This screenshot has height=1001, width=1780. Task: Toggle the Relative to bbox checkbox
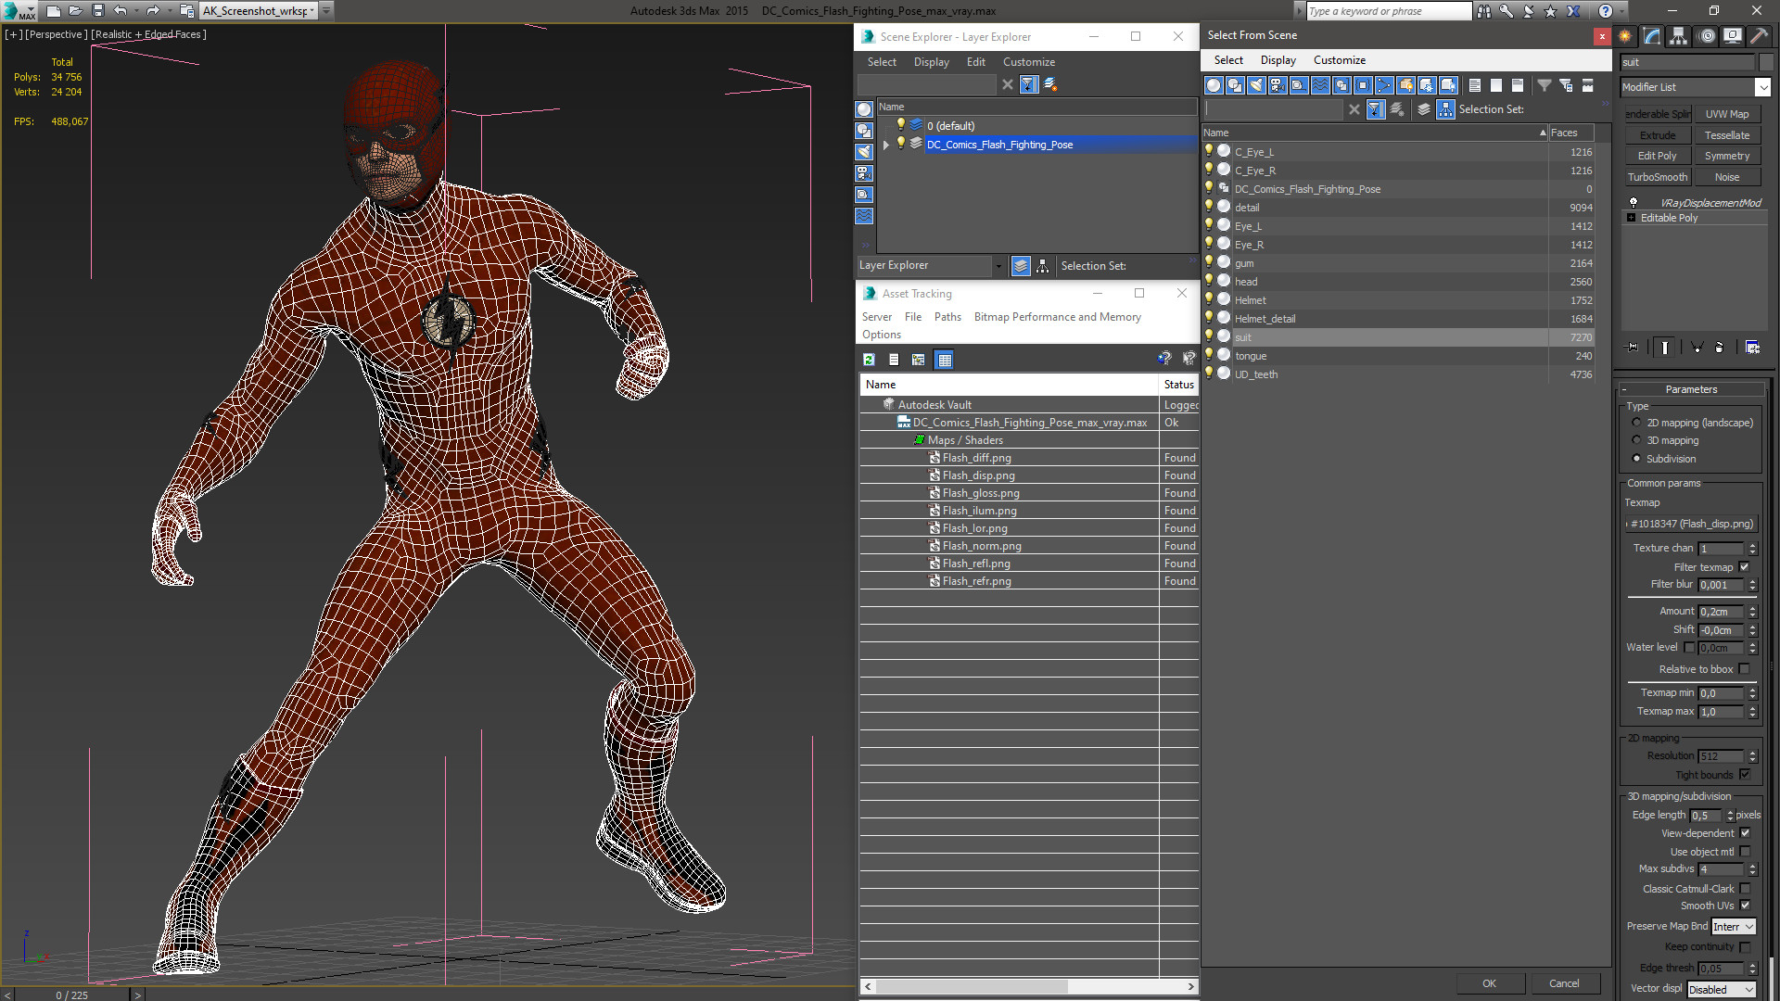[x=1744, y=669]
